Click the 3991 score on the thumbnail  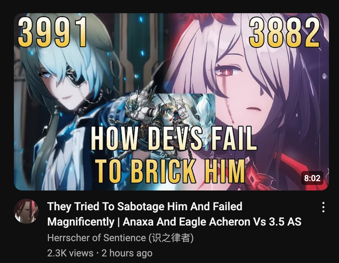point(52,32)
